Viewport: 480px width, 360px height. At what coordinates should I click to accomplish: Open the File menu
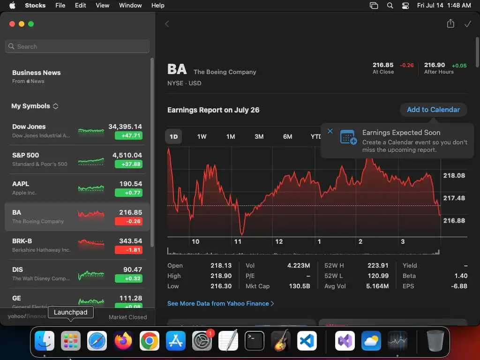click(60, 5)
